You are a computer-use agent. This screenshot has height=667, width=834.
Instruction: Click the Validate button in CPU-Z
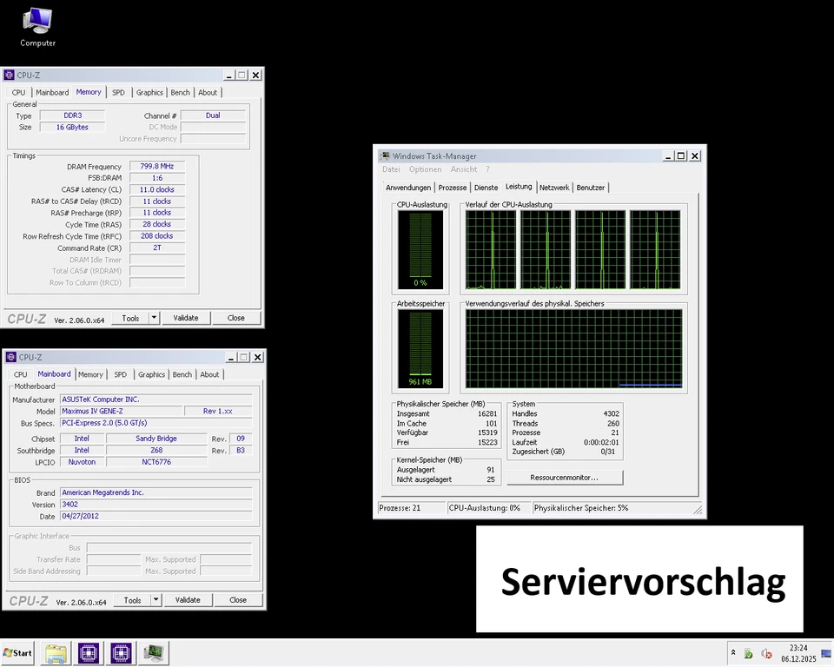[186, 318]
